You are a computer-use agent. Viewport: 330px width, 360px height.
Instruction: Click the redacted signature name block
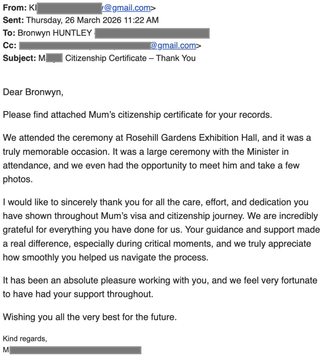coord(75,350)
